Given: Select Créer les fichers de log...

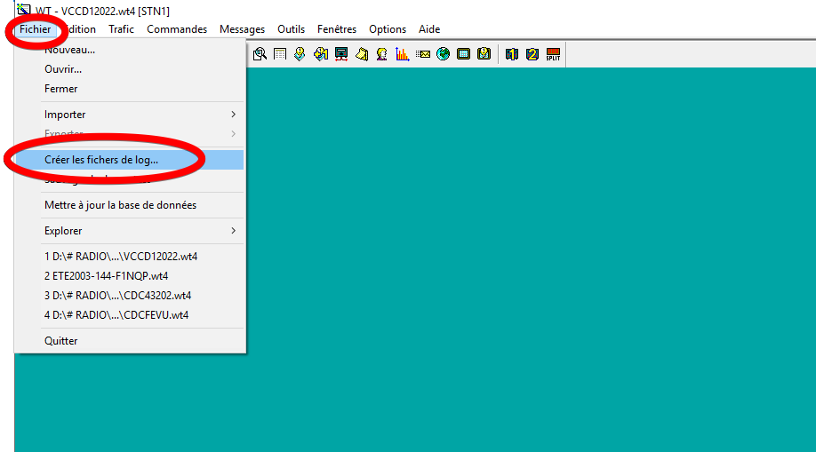Looking at the screenshot, I should tap(130, 160).
